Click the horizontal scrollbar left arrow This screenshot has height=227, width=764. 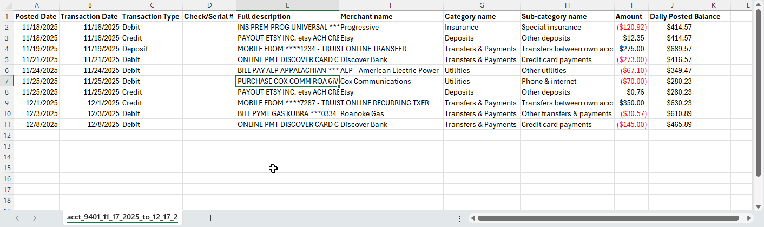472,218
